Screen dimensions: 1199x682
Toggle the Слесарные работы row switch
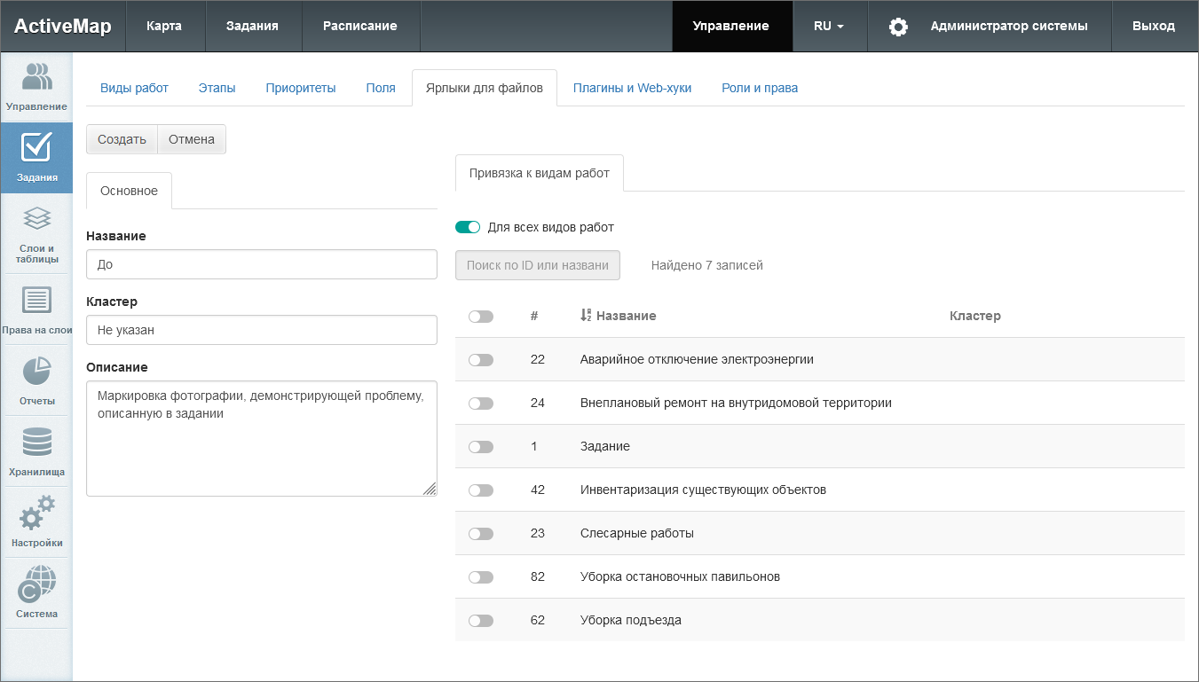tap(480, 534)
